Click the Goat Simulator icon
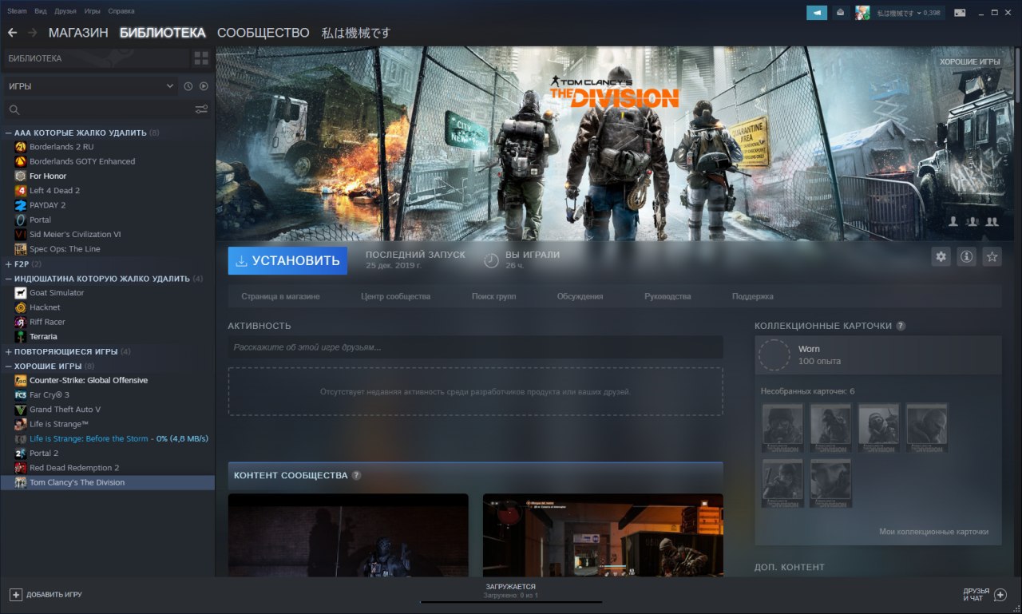The height and width of the screenshot is (614, 1022). [x=21, y=293]
